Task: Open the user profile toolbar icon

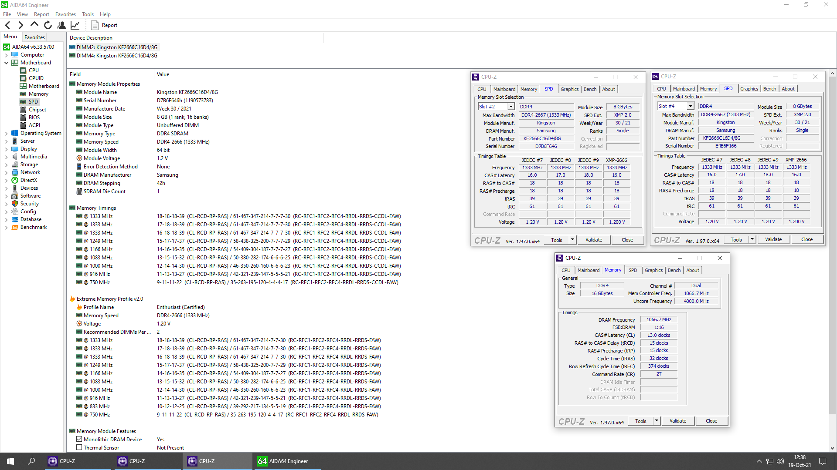Action: [x=61, y=25]
